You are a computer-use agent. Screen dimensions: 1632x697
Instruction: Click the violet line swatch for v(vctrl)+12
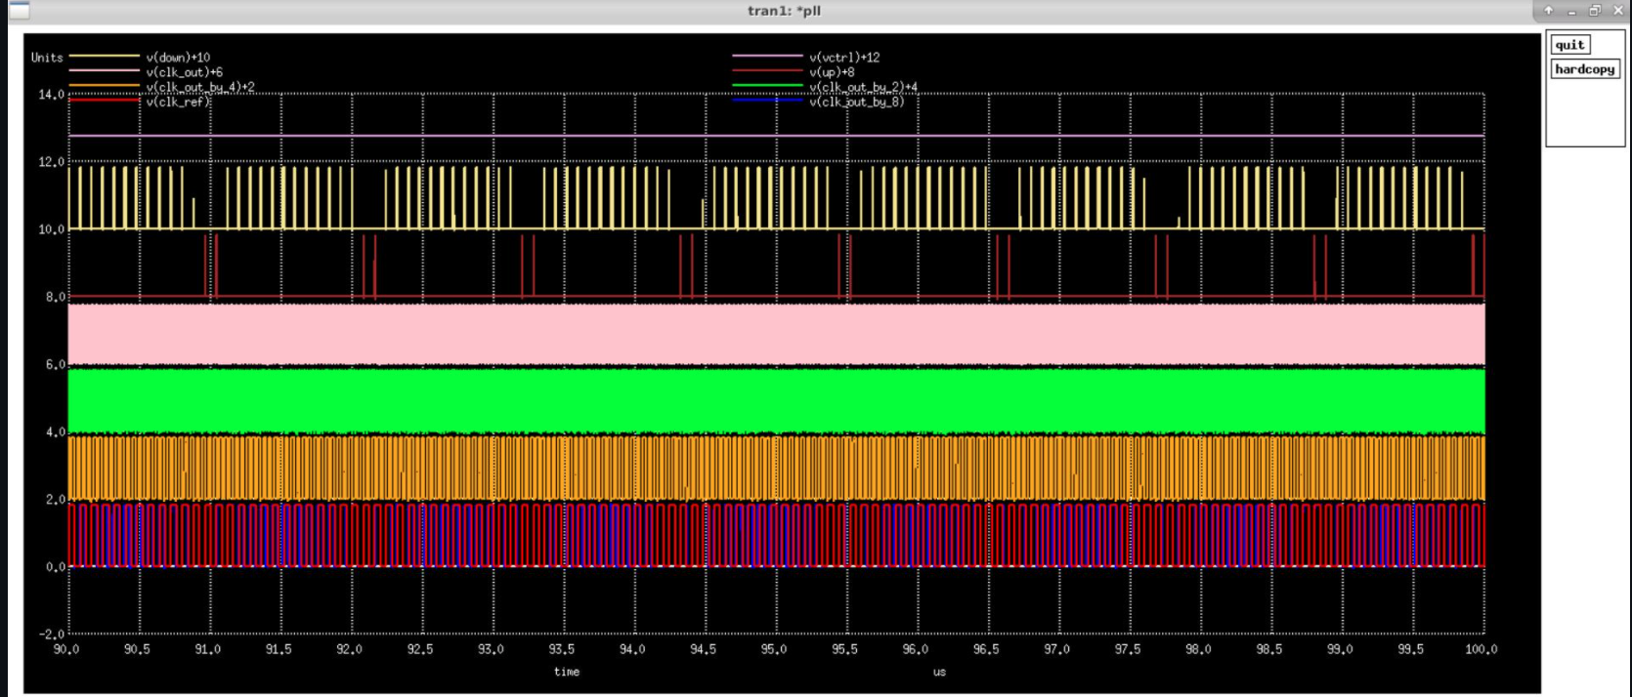click(x=767, y=57)
